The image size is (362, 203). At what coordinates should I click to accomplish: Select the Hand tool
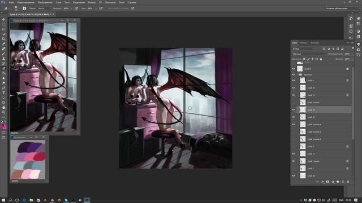pos(3,108)
